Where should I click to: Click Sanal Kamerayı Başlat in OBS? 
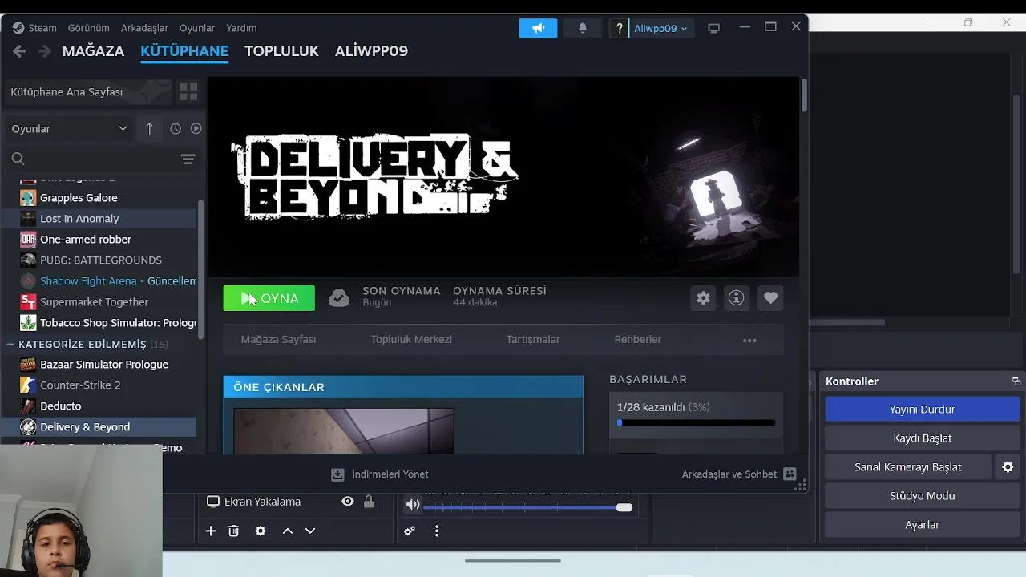[907, 467]
